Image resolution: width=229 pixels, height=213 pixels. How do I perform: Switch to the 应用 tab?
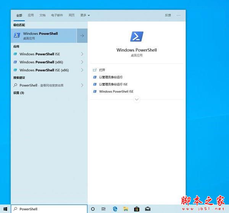tap(31, 15)
